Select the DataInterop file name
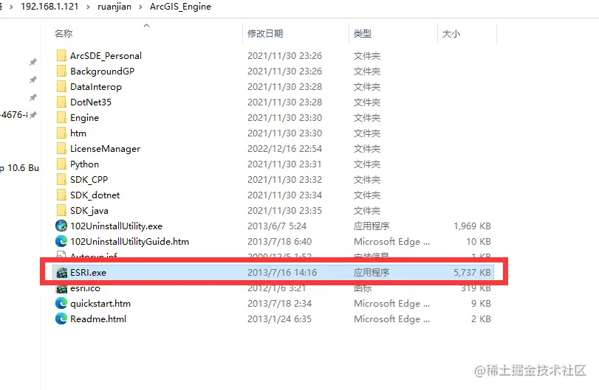 (x=96, y=87)
